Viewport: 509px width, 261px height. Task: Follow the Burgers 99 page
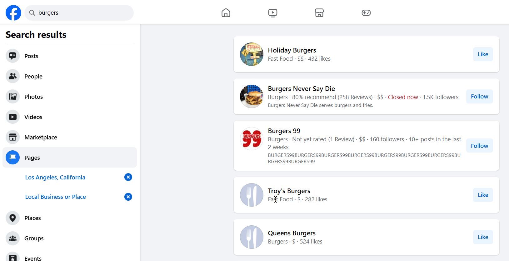pyautogui.click(x=479, y=146)
